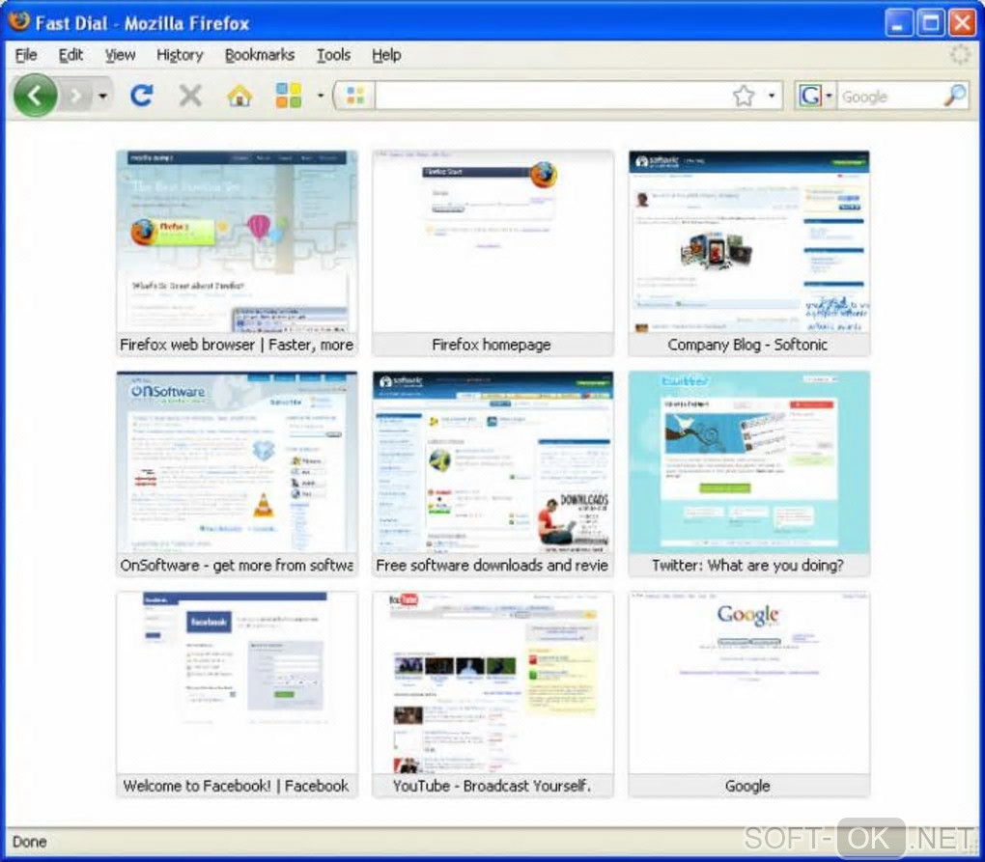Open the Edit menu

(70, 55)
